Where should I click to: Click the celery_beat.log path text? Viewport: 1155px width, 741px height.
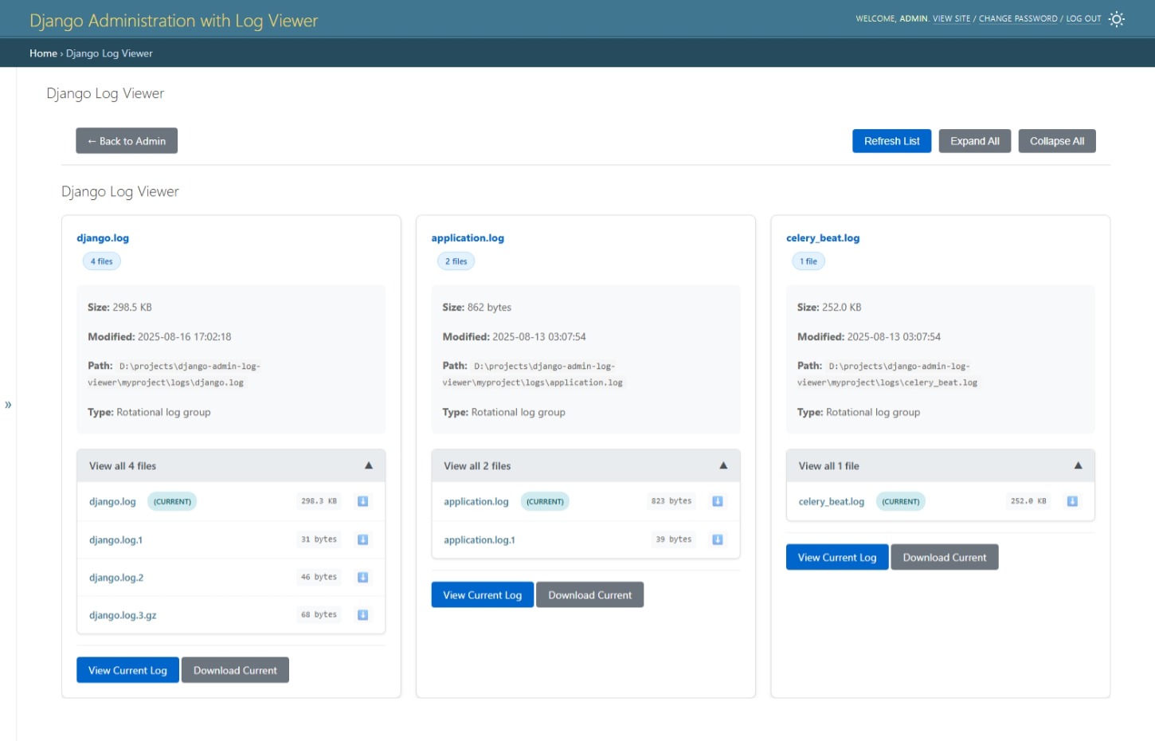tap(887, 374)
